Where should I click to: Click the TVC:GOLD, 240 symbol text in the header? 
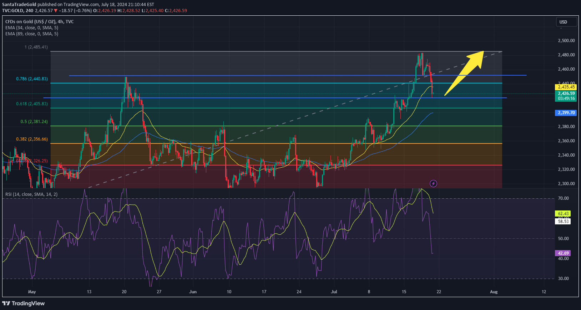click(18, 11)
